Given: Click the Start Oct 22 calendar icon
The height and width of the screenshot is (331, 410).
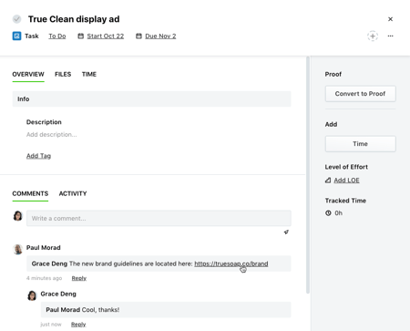Looking at the screenshot, I should click(x=80, y=36).
